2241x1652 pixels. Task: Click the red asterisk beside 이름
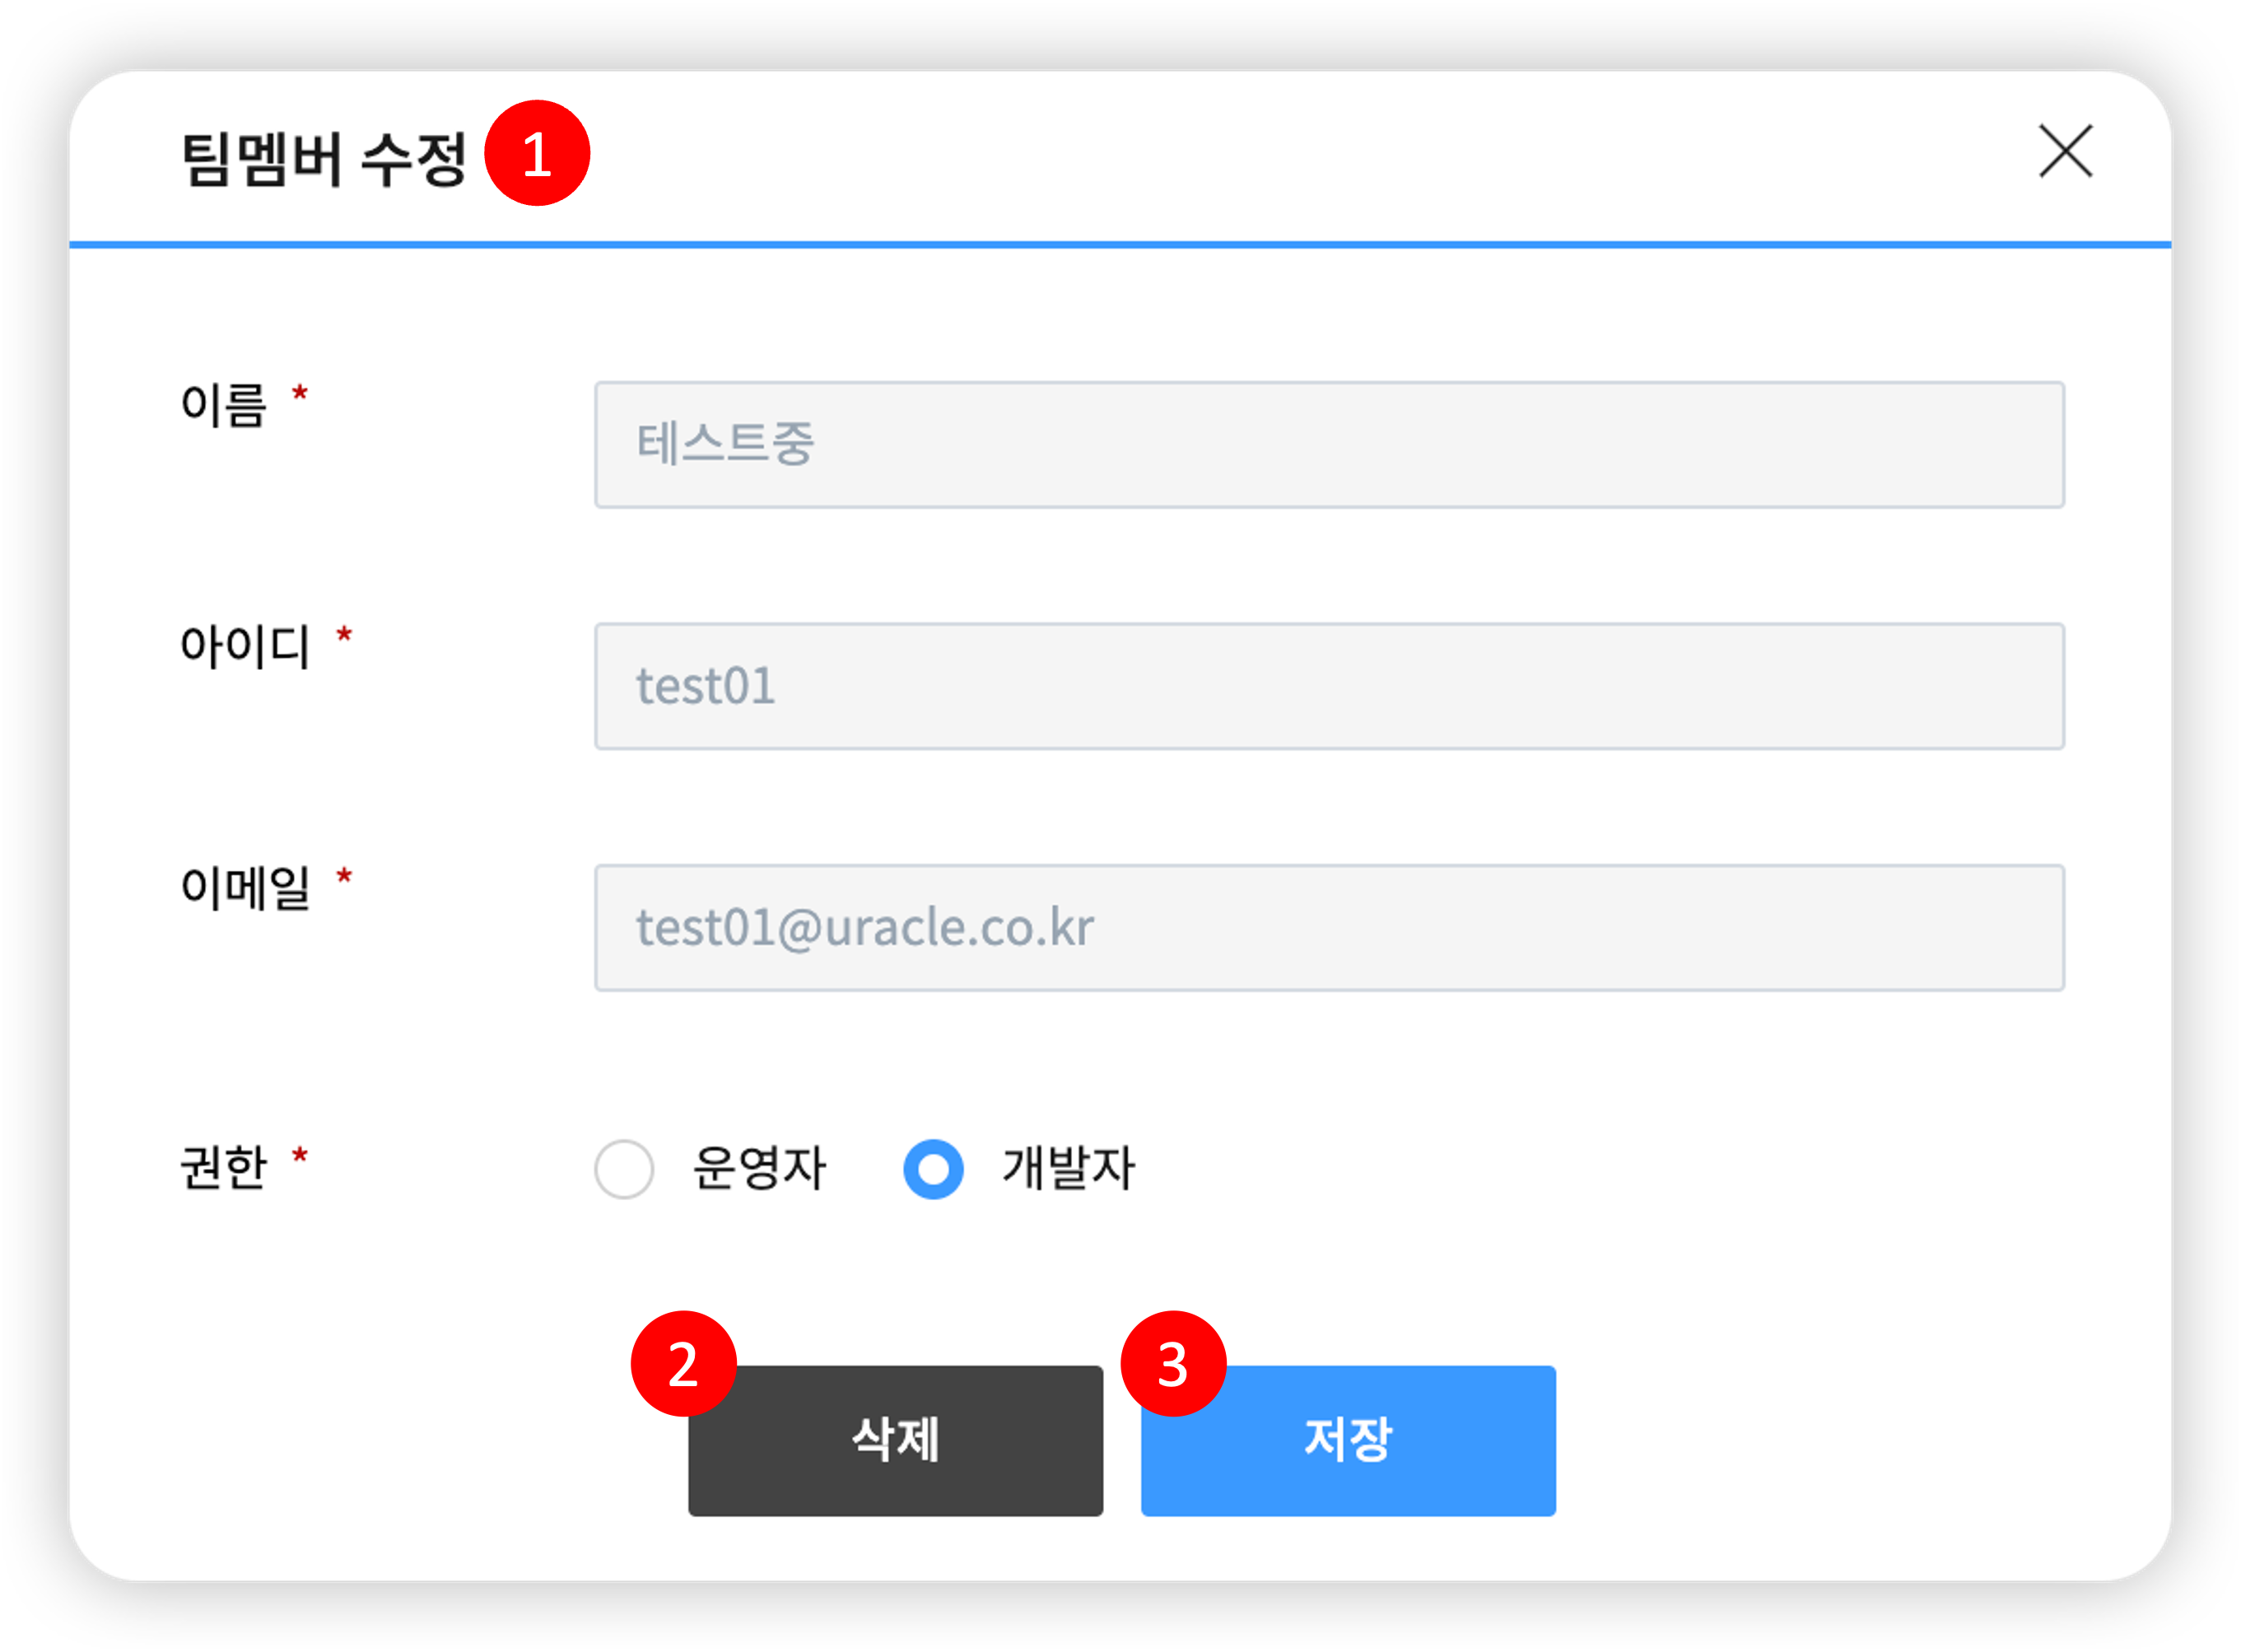coord(299,394)
